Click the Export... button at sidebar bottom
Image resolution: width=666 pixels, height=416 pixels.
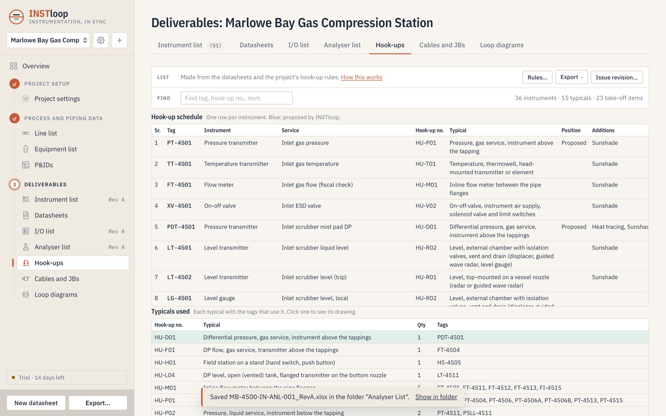[x=98, y=403]
